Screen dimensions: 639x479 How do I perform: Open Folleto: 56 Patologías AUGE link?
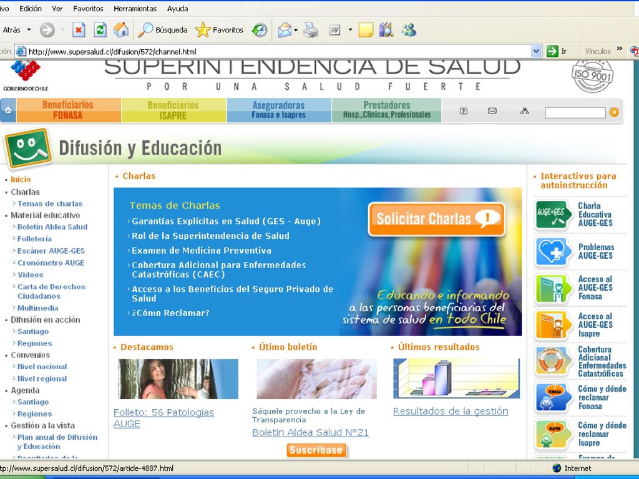point(163,419)
